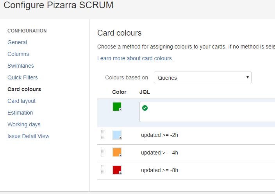The width and height of the screenshot is (275, 194).
Task: Go to Working days configuration
Action: tap(24, 124)
